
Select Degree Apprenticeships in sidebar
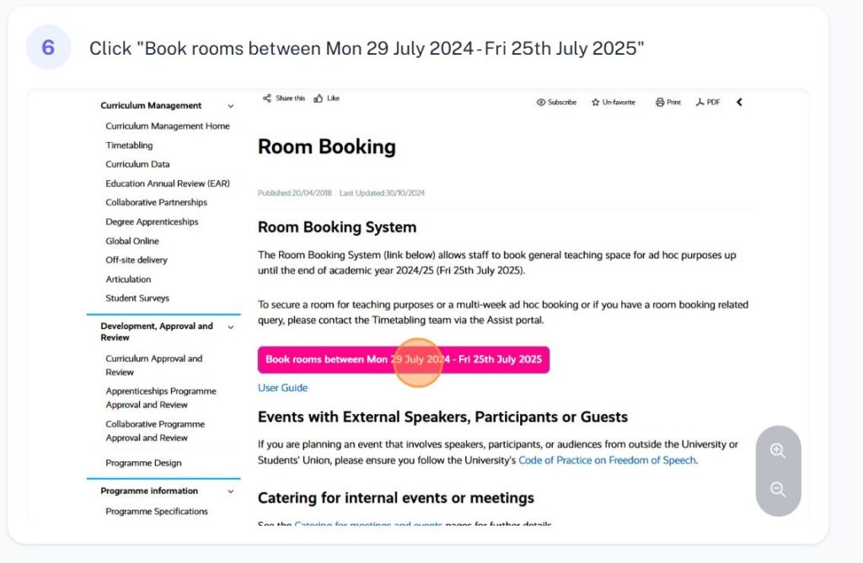152,222
